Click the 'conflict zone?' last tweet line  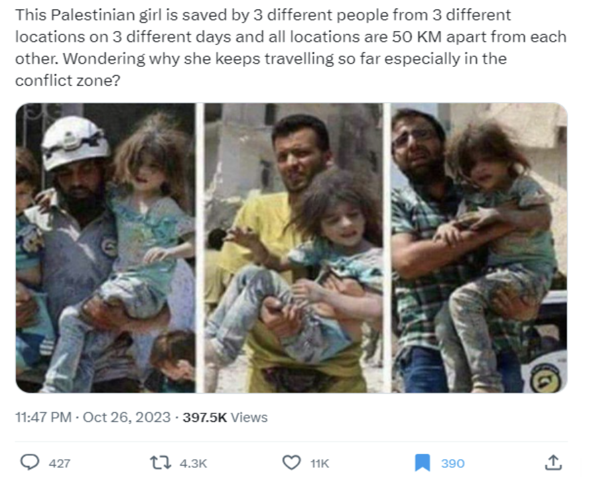(68, 80)
